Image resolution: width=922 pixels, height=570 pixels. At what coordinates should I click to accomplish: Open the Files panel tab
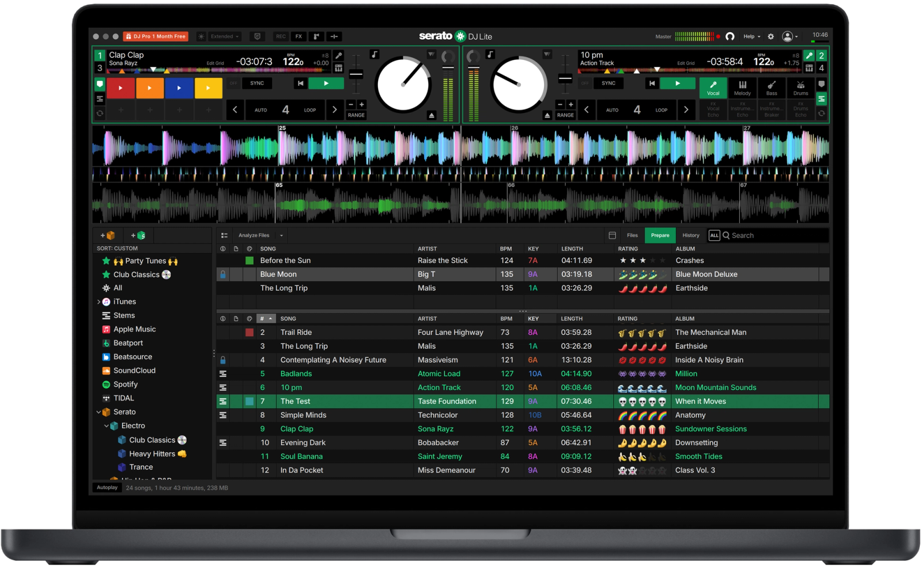632,235
